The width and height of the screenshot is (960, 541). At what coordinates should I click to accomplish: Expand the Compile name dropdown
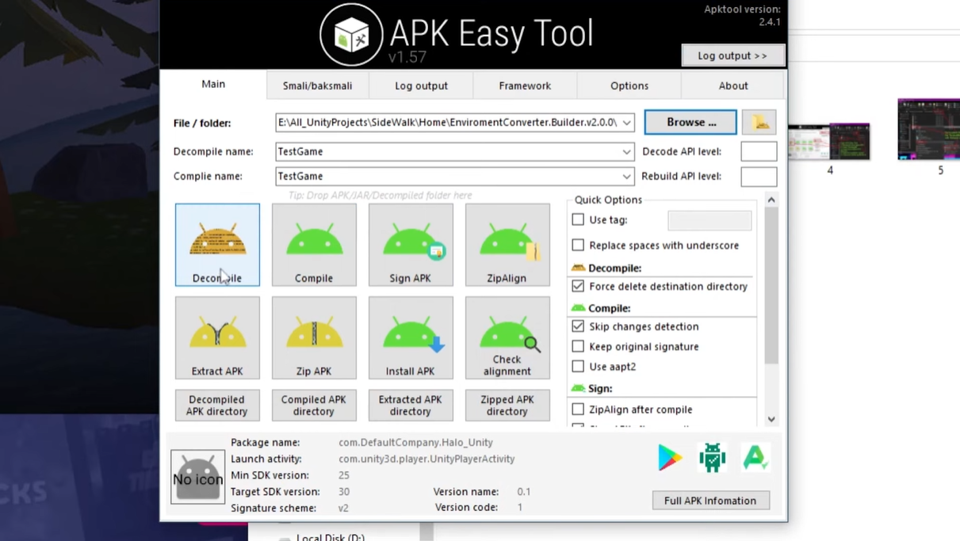626,176
